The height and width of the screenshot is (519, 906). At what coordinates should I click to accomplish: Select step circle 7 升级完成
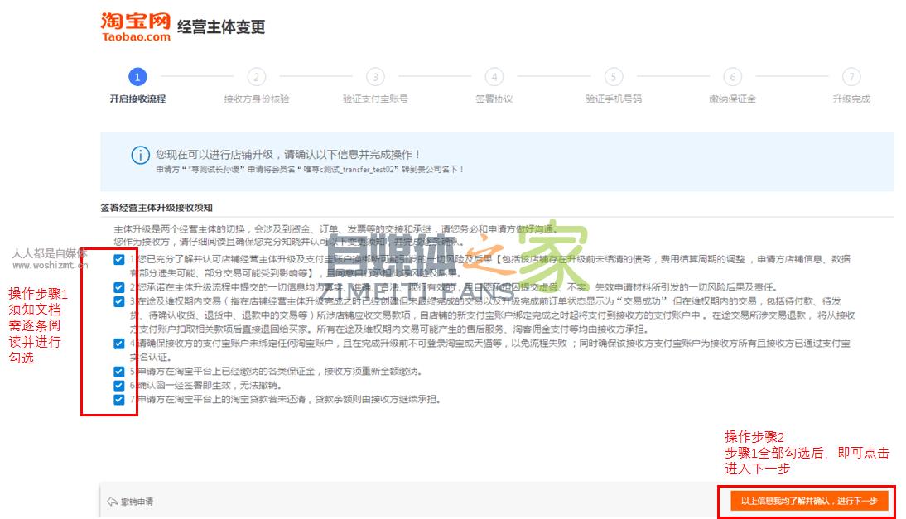click(x=851, y=77)
